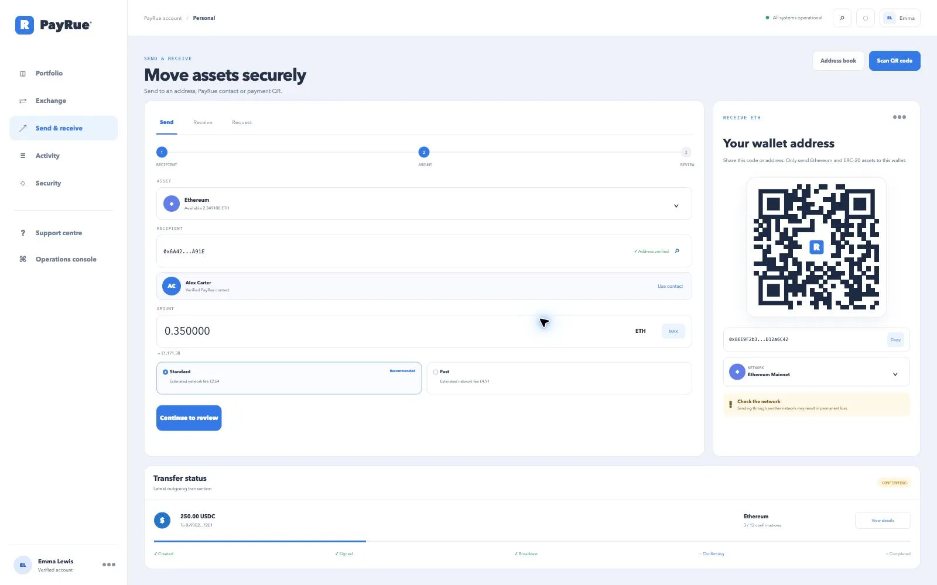Open the Emma profile menu
Viewport: 937px width, 585px height.
[900, 18]
